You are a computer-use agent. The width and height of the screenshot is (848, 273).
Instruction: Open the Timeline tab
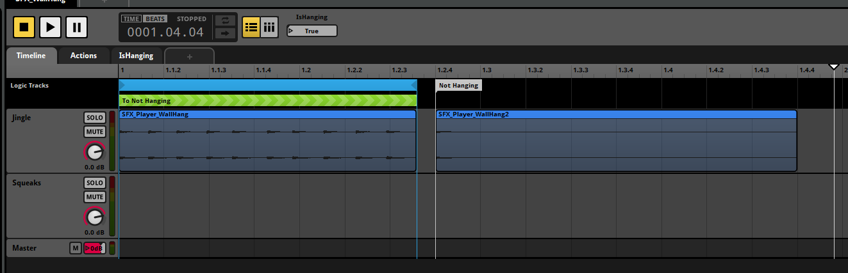[x=31, y=56]
